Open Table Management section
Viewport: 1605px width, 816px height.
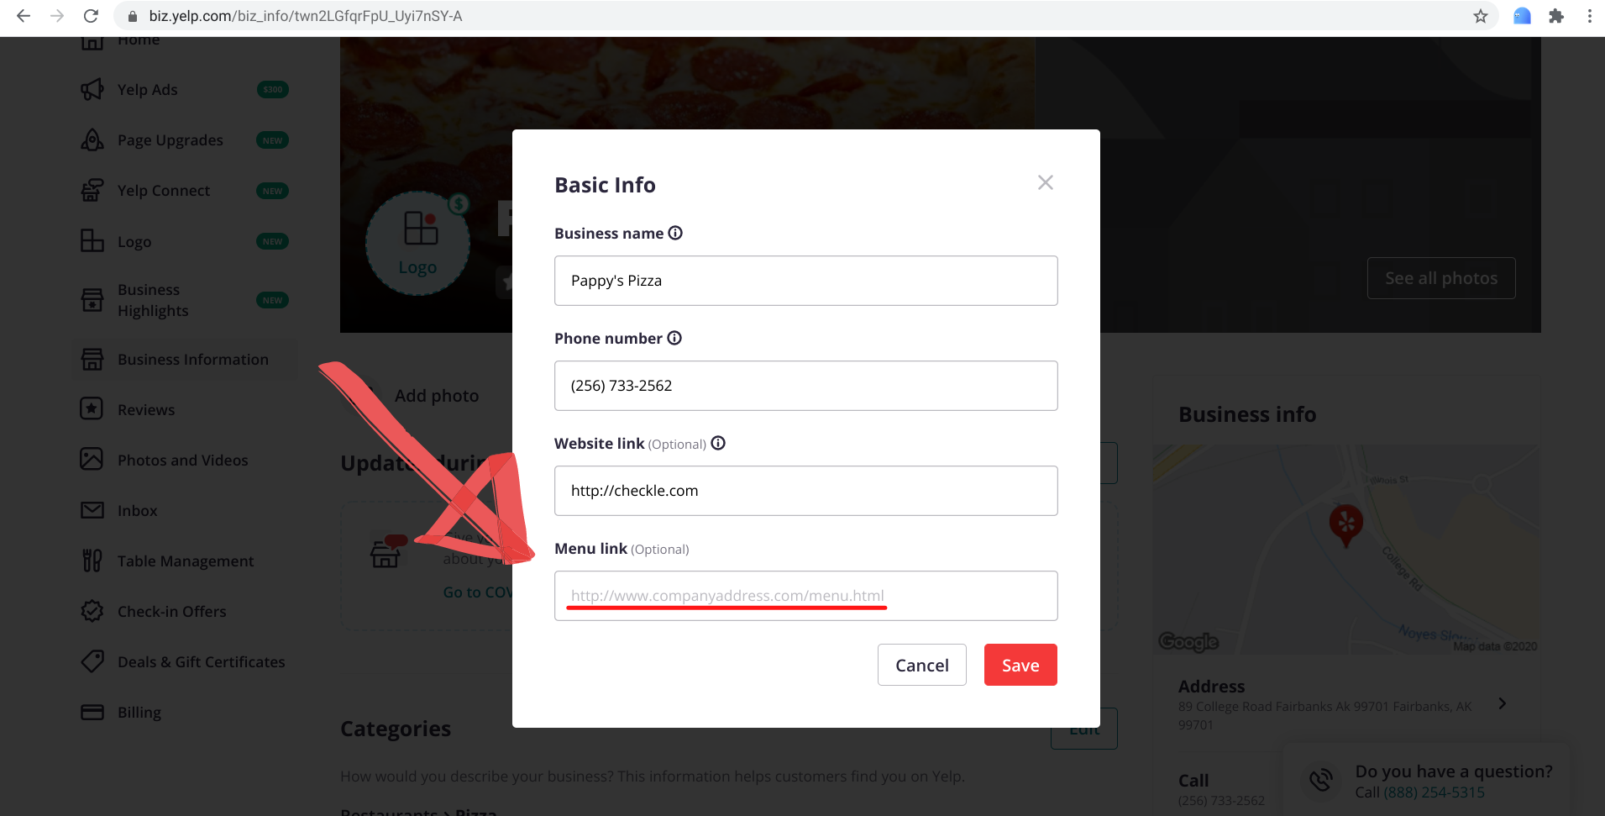185,561
